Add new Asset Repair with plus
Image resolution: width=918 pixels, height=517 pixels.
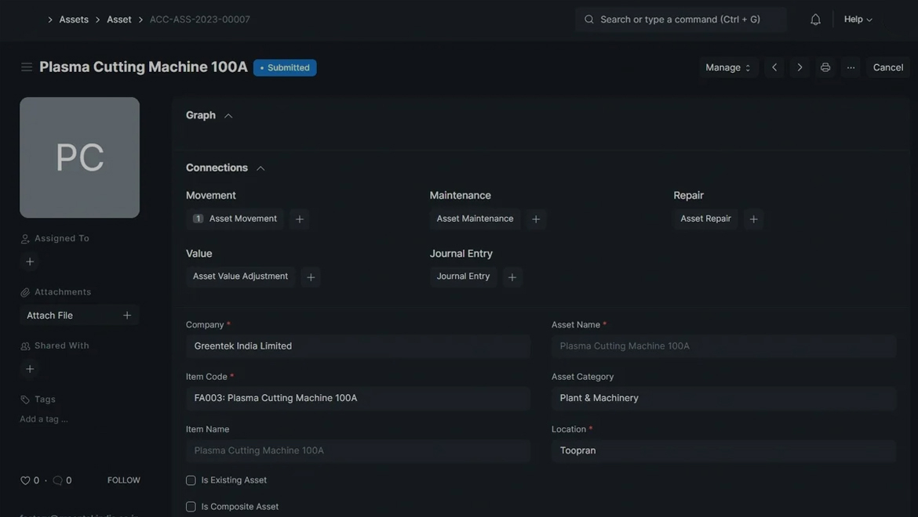pos(753,219)
